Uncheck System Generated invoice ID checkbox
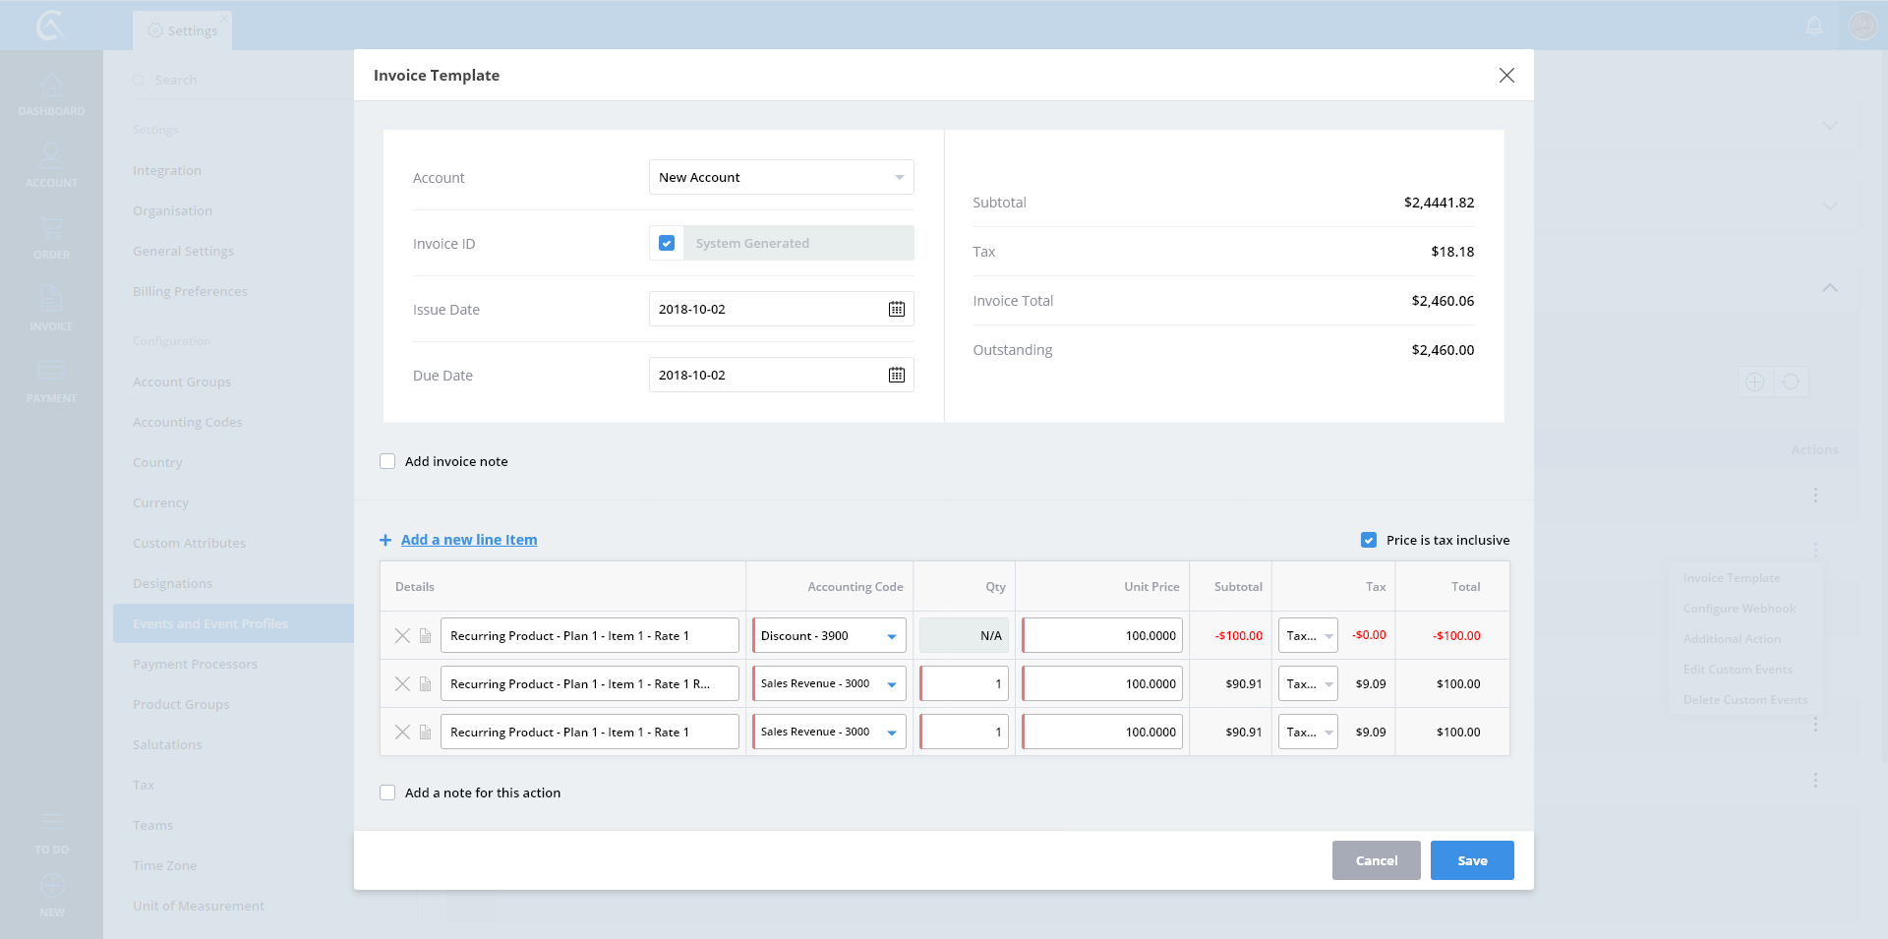This screenshot has width=1888, height=939. coord(667,243)
